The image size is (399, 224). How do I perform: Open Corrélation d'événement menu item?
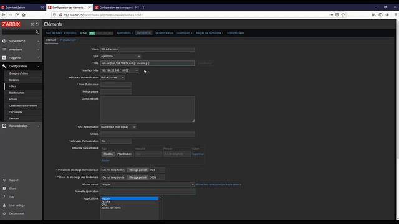coord(23,106)
